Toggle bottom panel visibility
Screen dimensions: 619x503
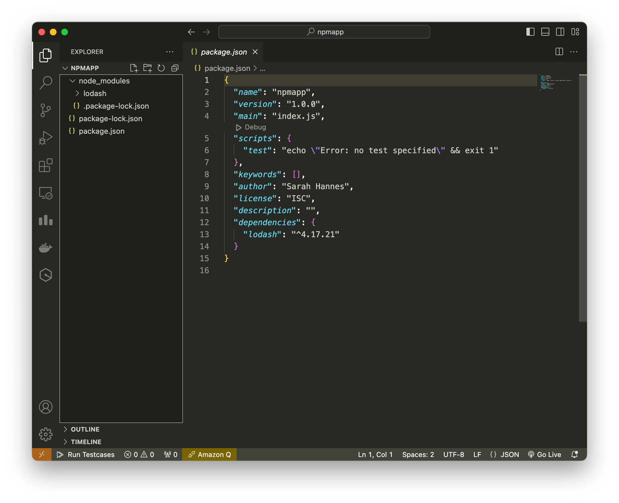pos(545,32)
